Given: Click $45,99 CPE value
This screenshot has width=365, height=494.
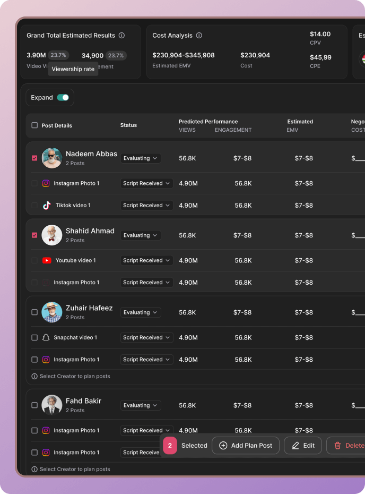Looking at the screenshot, I should point(320,57).
